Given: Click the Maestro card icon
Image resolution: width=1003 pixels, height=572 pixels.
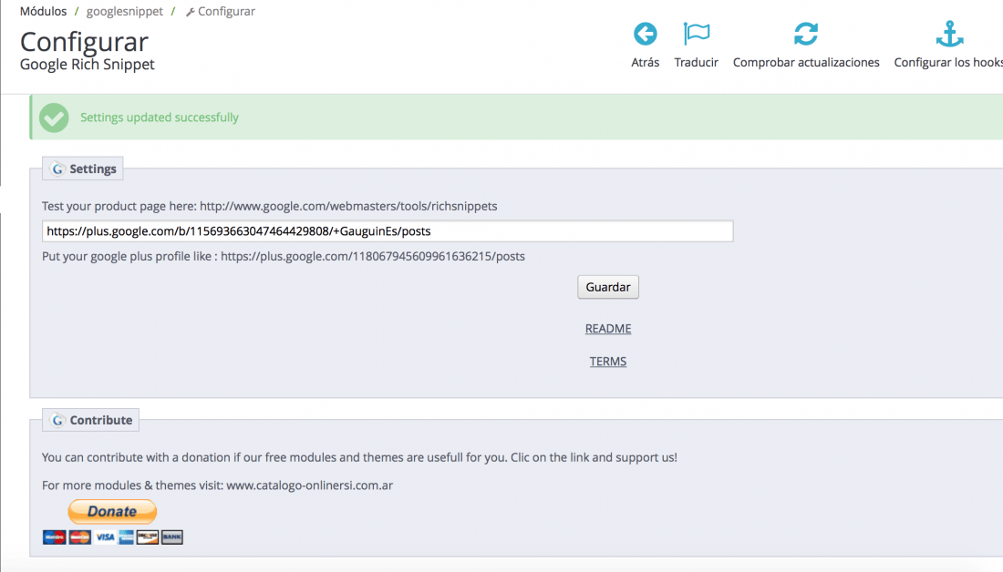Looking at the screenshot, I should [x=55, y=537].
